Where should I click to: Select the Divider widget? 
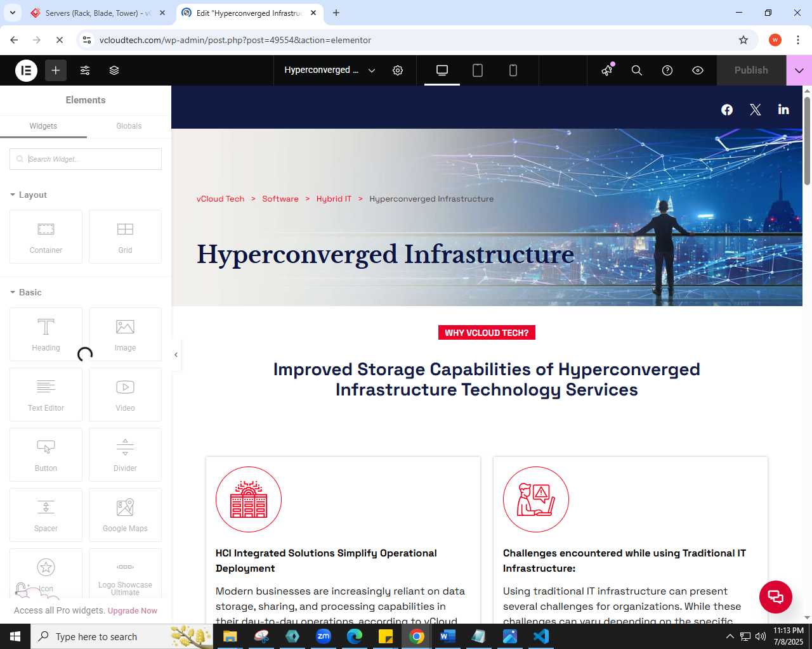(x=125, y=454)
